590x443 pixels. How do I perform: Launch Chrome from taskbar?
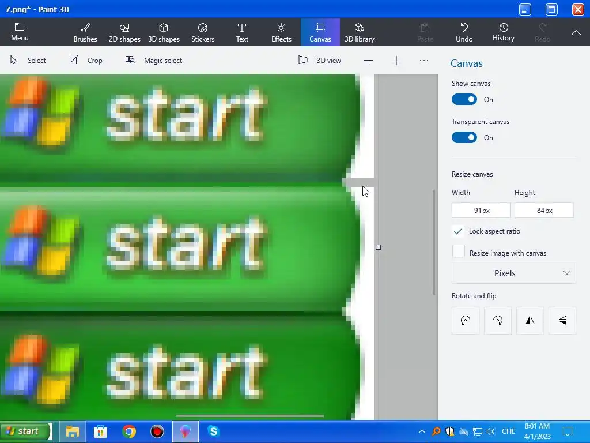(x=128, y=431)
